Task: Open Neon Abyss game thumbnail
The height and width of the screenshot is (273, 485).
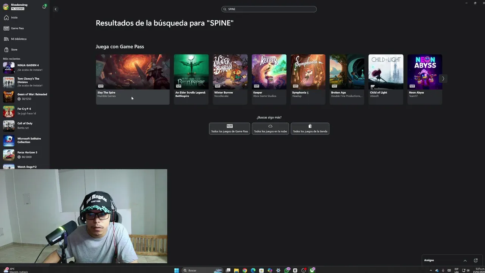Action: pos(425,72)
